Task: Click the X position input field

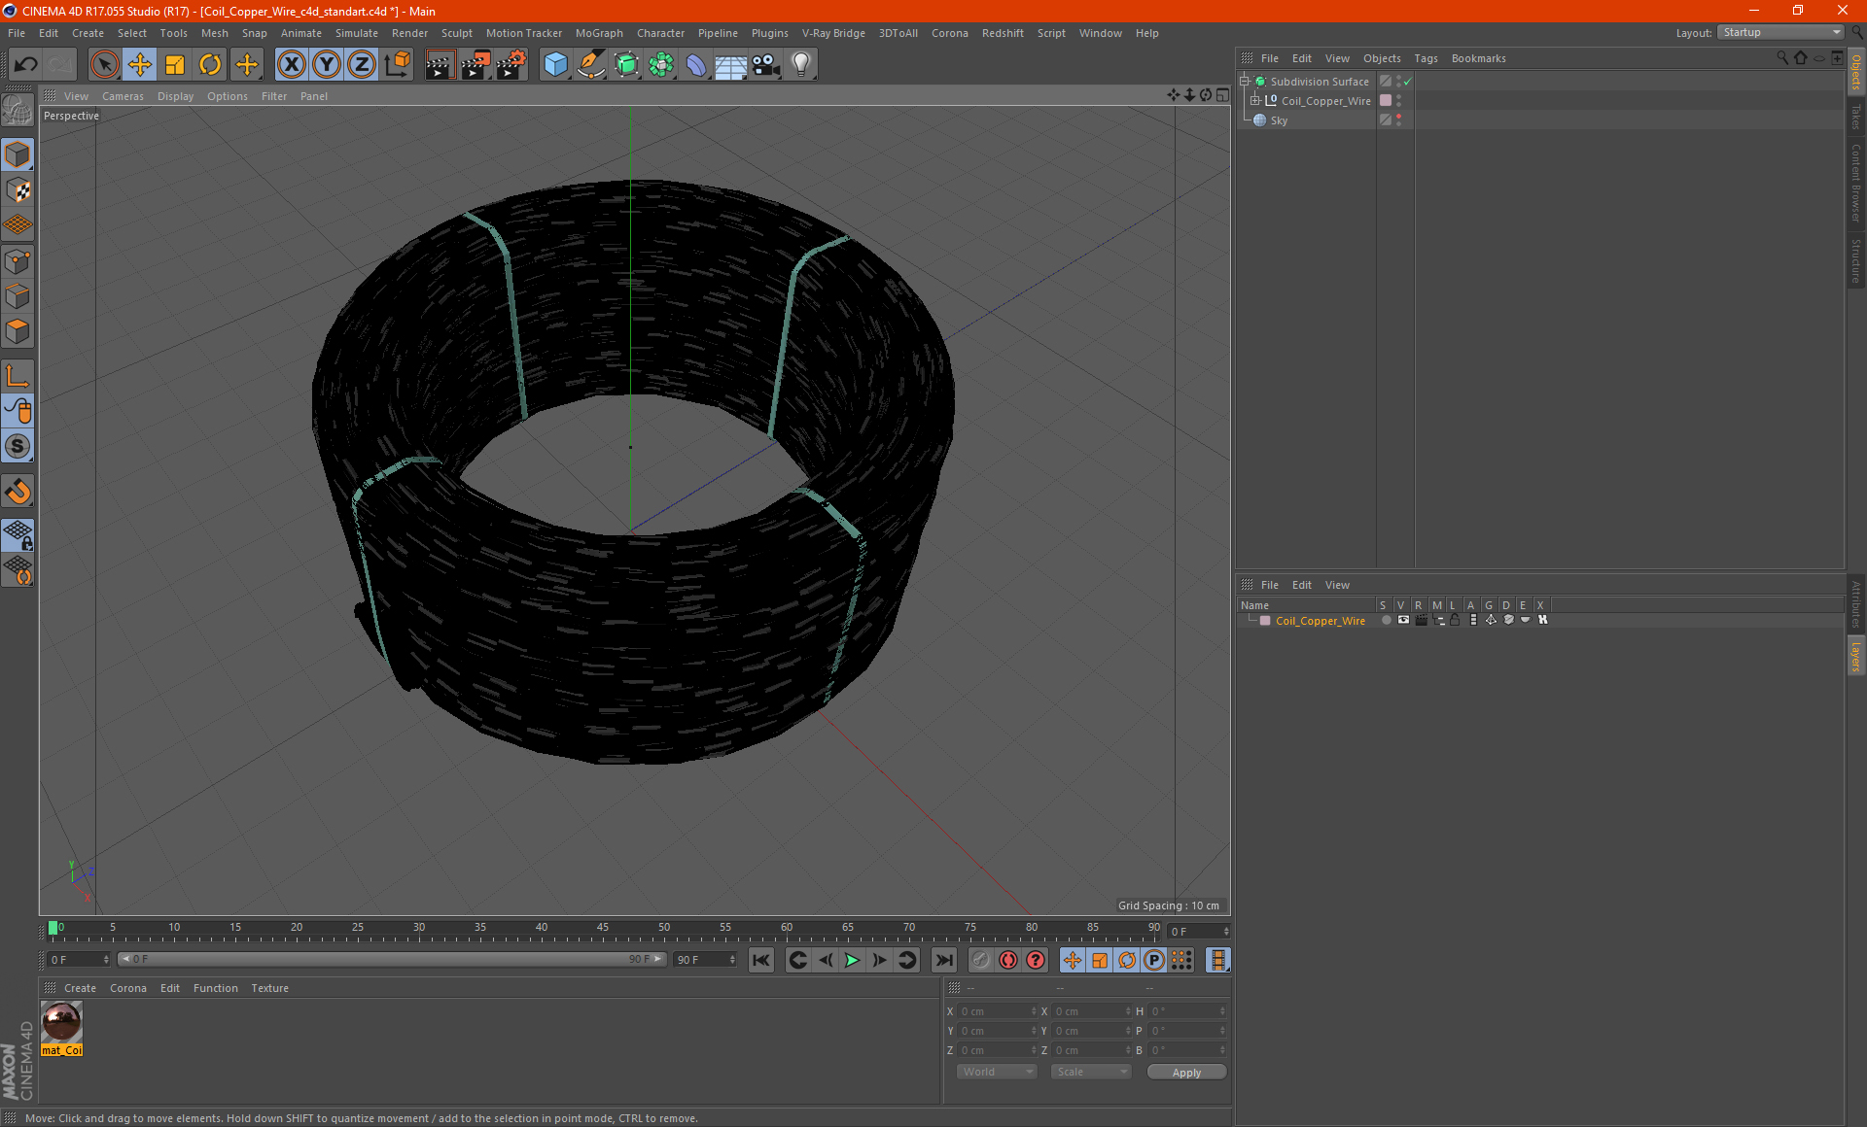Action: (x=998, y=1011)
